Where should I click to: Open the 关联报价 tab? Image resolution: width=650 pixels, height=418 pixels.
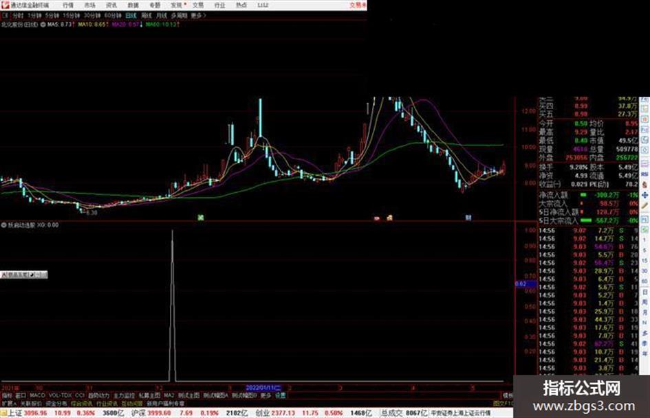(x=31, y=403)
